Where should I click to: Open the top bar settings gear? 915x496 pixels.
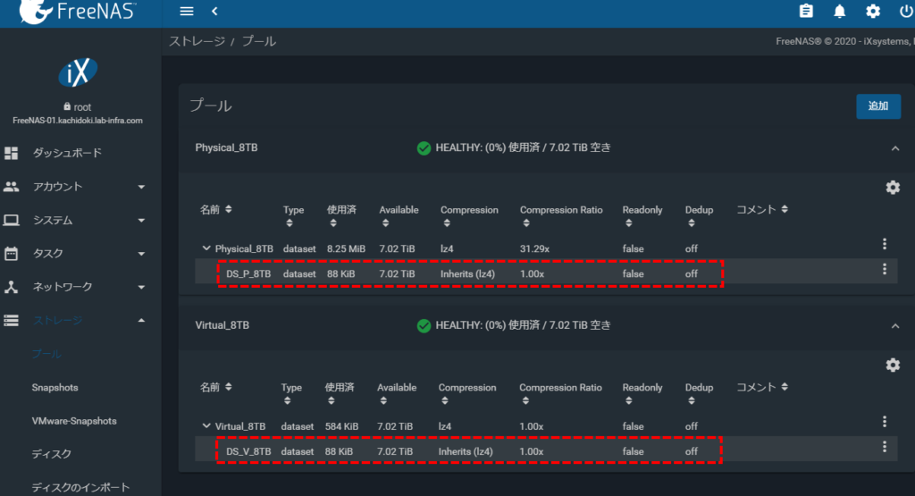pyautogui.click(x=873, y=11)
